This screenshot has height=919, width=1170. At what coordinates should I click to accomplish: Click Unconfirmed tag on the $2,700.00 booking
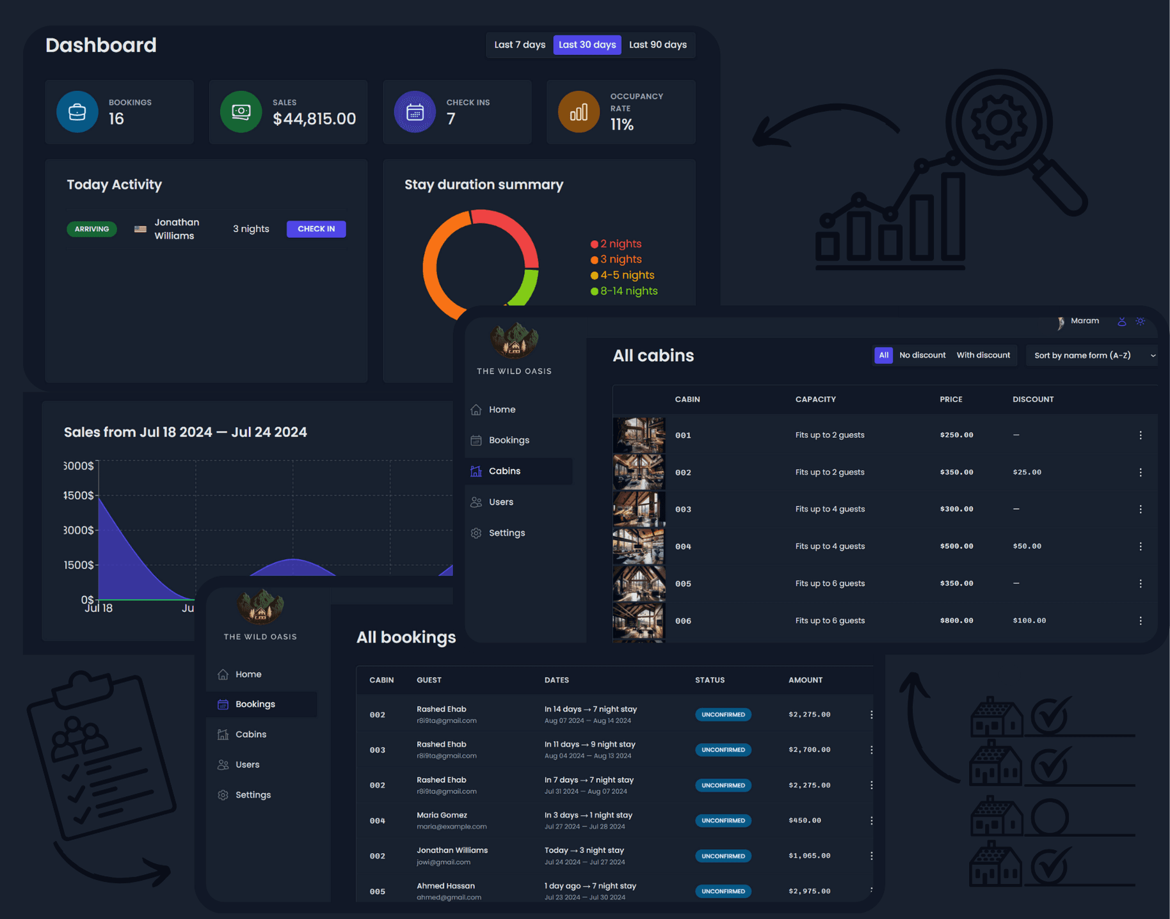click(723, 750)
